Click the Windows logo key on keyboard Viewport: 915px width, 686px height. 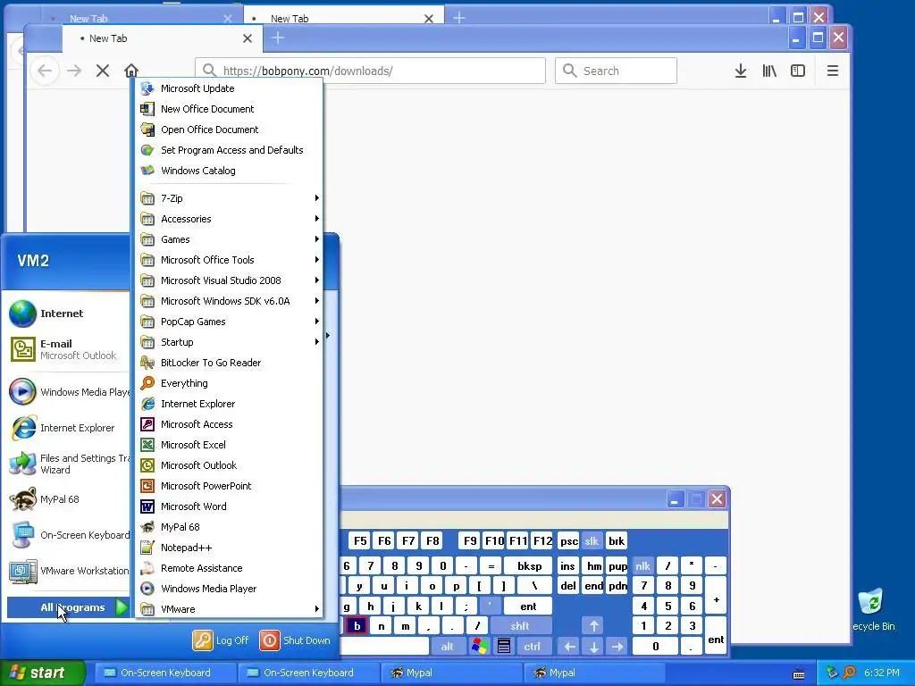(x=480, y=647)
